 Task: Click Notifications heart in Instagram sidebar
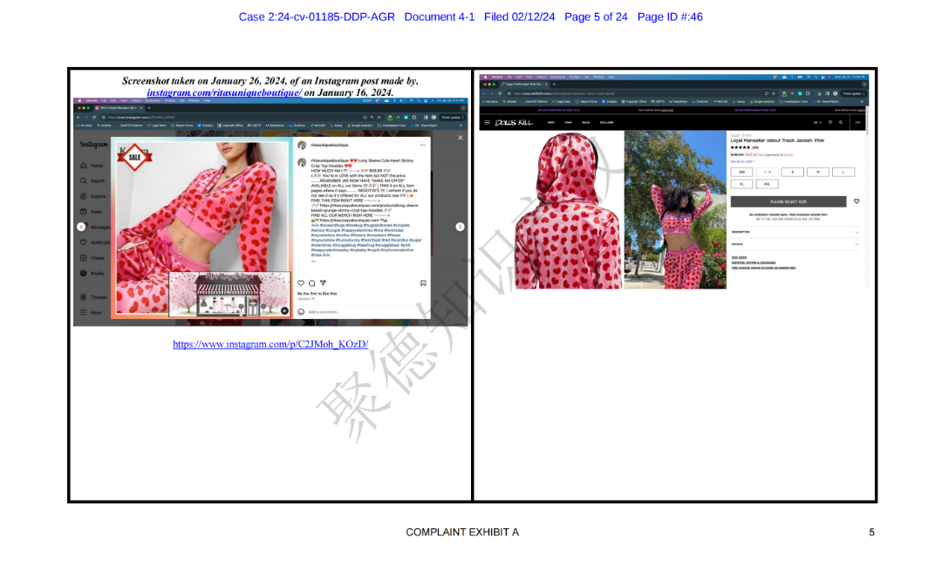[84, 242]
